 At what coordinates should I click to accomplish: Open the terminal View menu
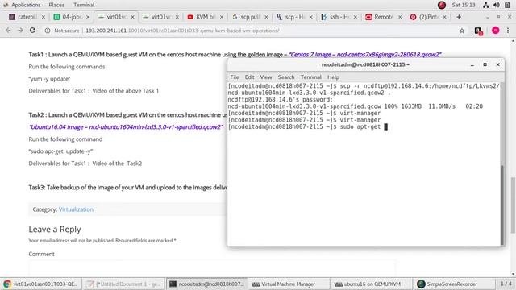pyautogui.click(x=266, y=77)
